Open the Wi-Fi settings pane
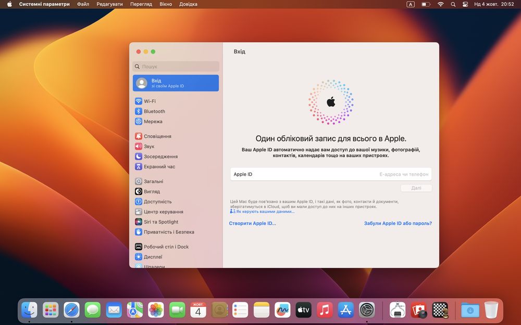 click(176, 101)
